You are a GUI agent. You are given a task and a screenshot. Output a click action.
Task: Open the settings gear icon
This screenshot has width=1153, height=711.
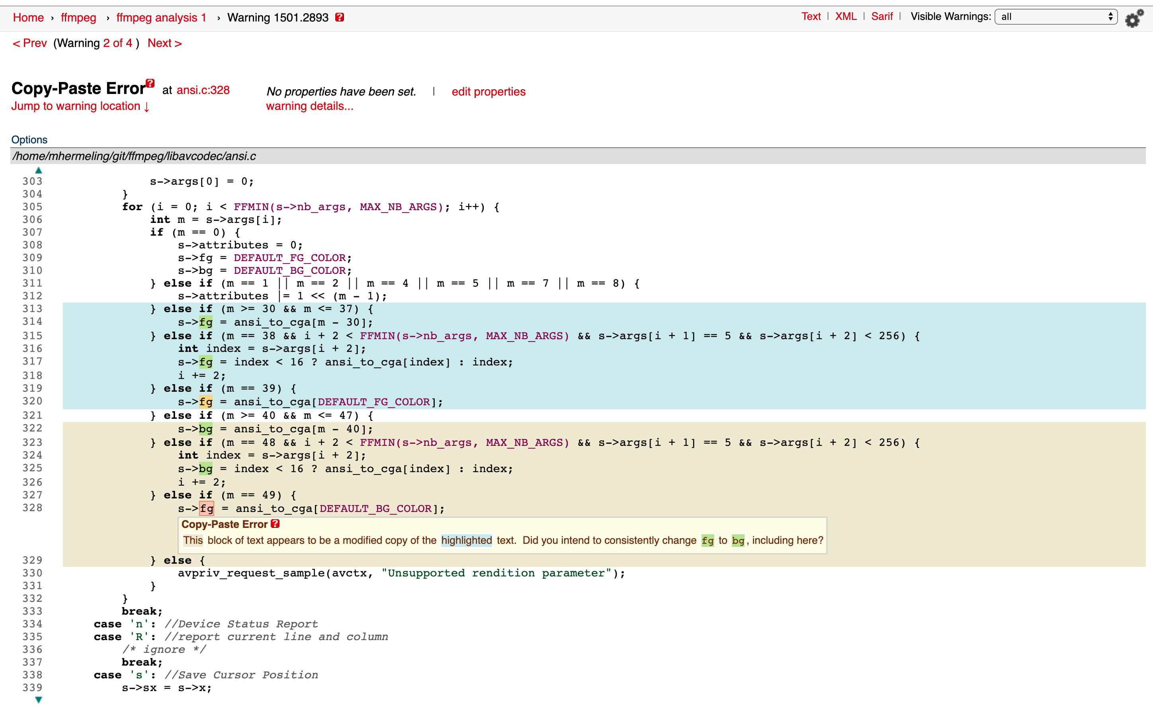point(1134,18)
